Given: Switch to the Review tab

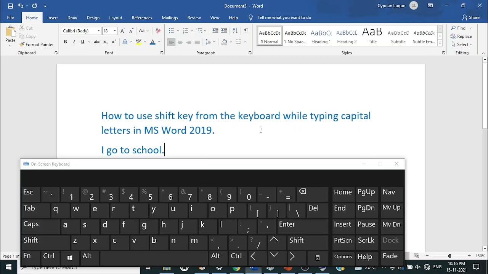Looking at the screenshot, I should click(x=194, y=18).
